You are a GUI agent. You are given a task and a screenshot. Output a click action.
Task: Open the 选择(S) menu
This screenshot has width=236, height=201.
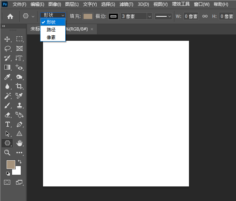(108, 4)
